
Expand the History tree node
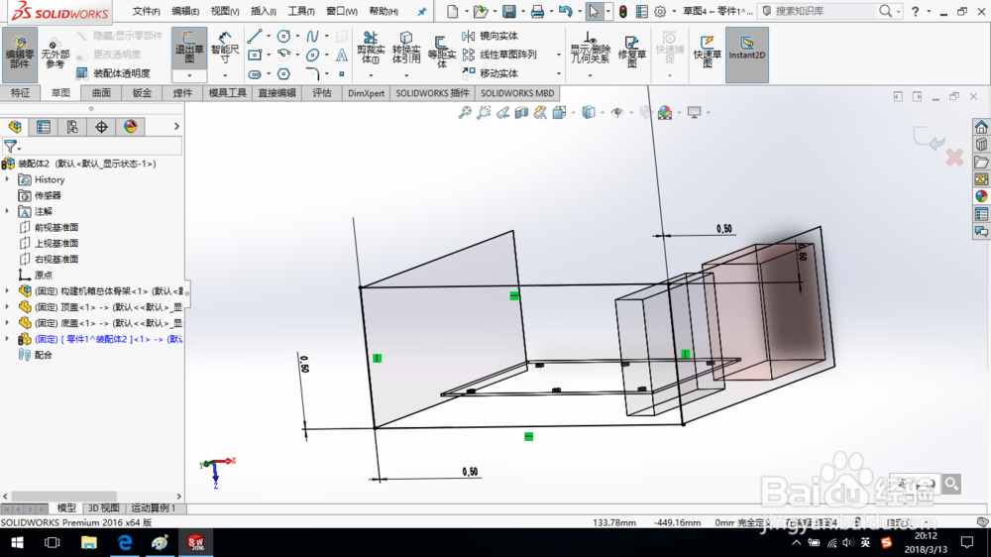(8, 179)
